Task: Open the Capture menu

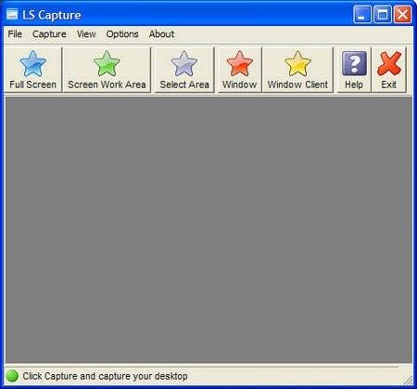Action: (49, 34)
